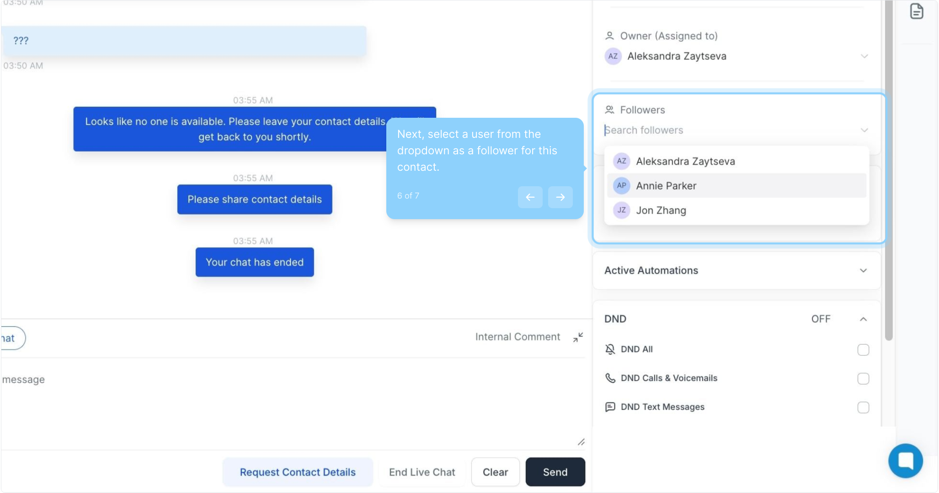Go to previous tour step arrow
Screen dimensions: 939x493
[530, 197]
